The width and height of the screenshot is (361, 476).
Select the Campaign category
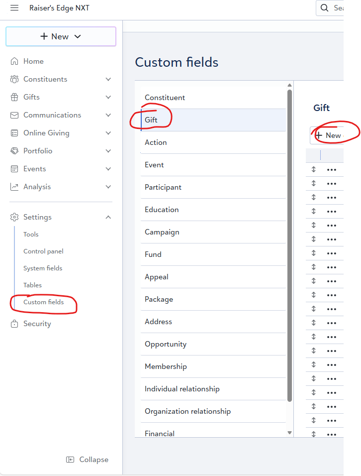click(213, 232)
